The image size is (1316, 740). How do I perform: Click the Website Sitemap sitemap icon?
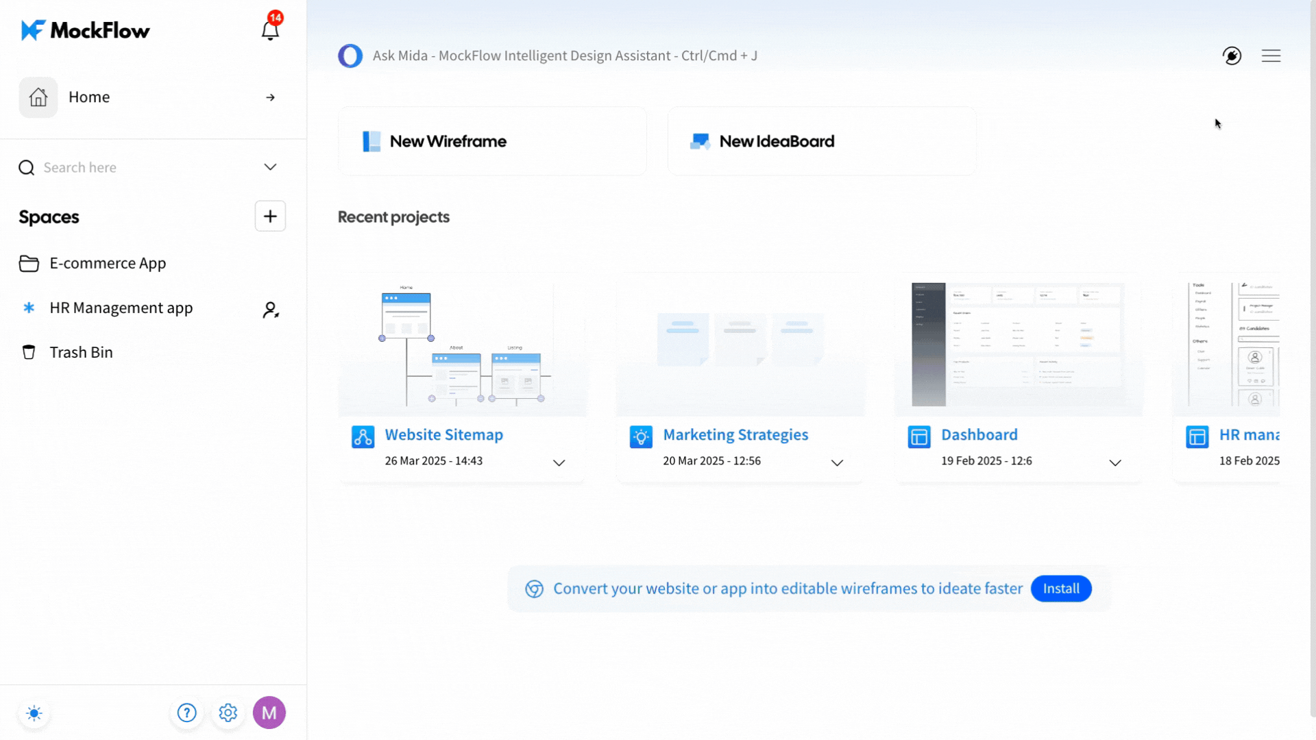coord(363,436)
